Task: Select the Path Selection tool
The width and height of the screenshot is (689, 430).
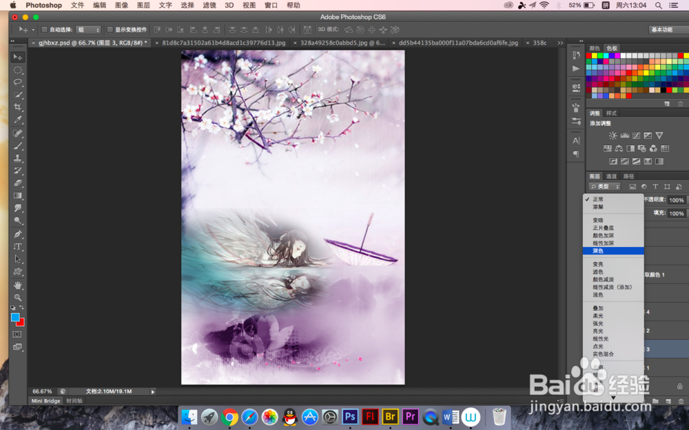Action: [x=18, y=259]
